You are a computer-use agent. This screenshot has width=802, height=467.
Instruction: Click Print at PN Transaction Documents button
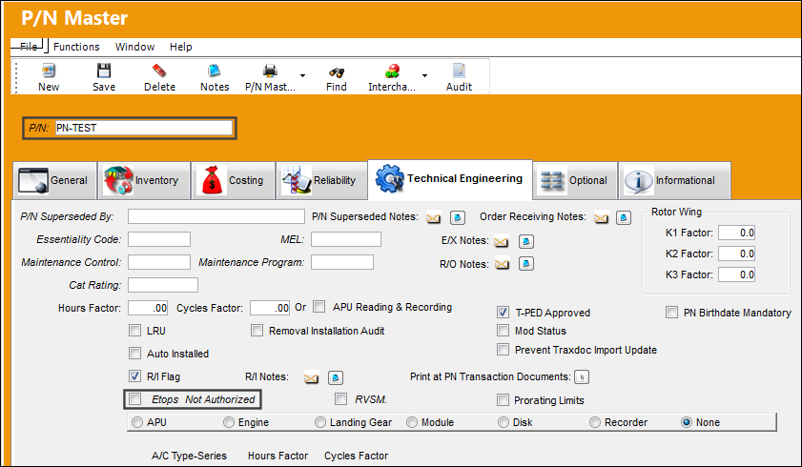pyautogui.click(x=582, y=377)
